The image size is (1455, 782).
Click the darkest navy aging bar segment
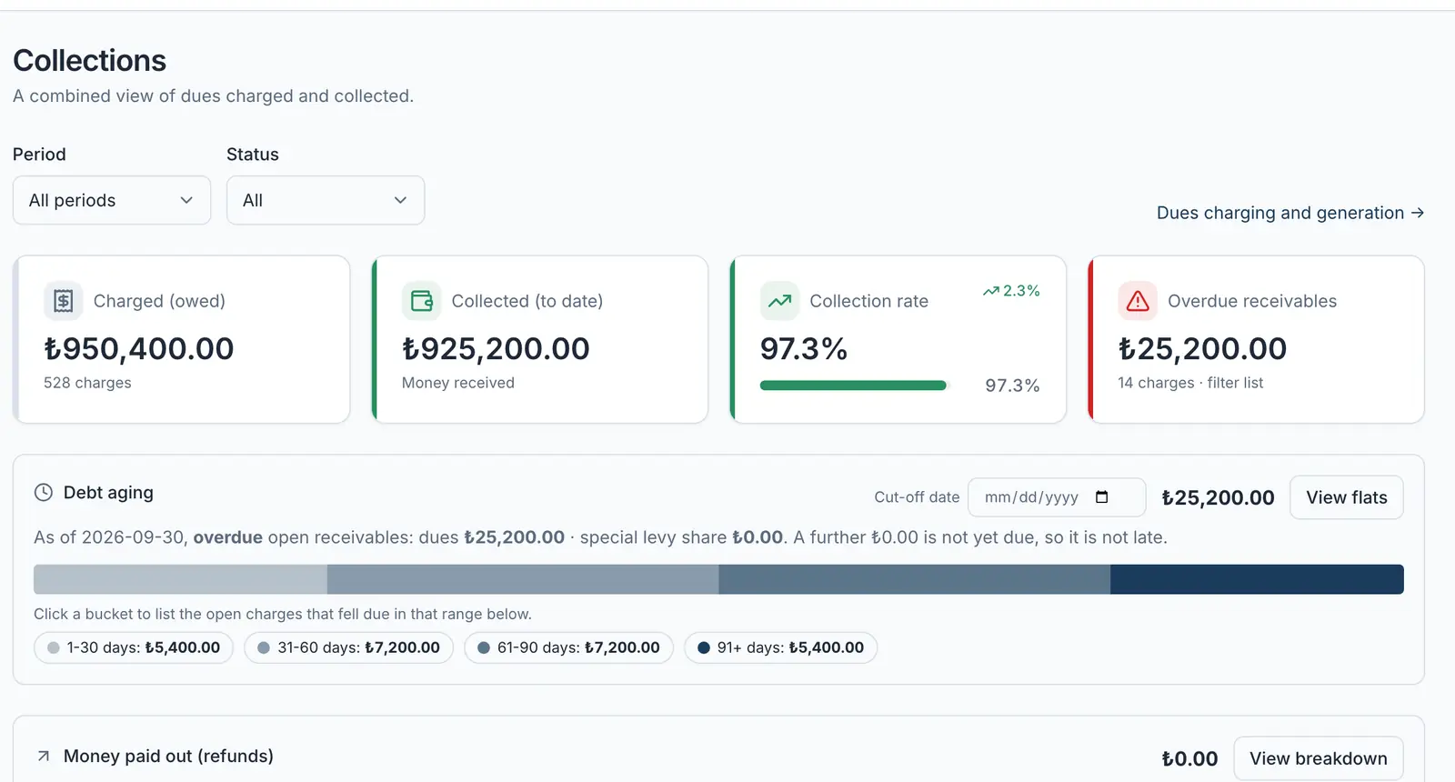[x=1257, y=579]
